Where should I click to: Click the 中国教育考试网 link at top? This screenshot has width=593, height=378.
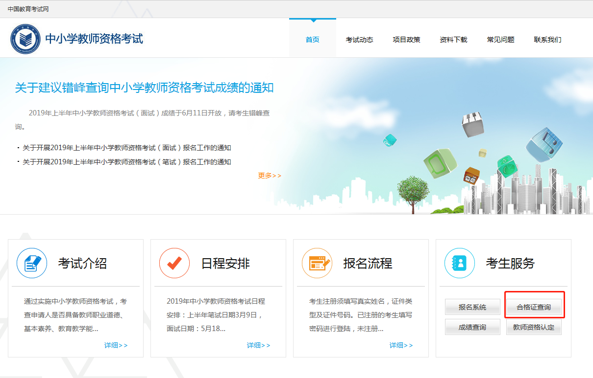(28, 9)
